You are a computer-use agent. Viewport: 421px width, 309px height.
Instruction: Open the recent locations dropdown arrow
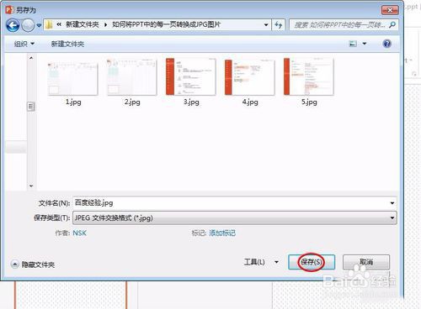(39, 26)
